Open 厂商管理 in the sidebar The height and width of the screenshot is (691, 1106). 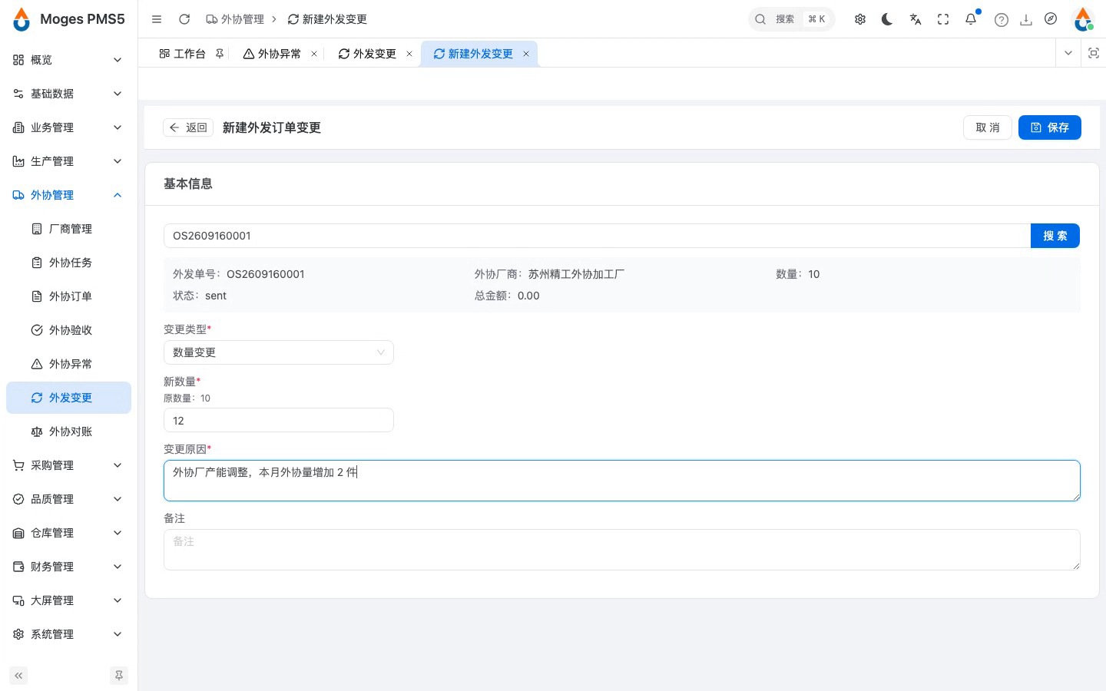point(68,229)
